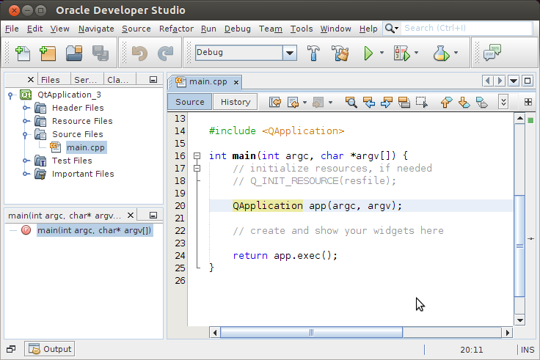Click the New Project toolbar icon

tap(48, 54)
